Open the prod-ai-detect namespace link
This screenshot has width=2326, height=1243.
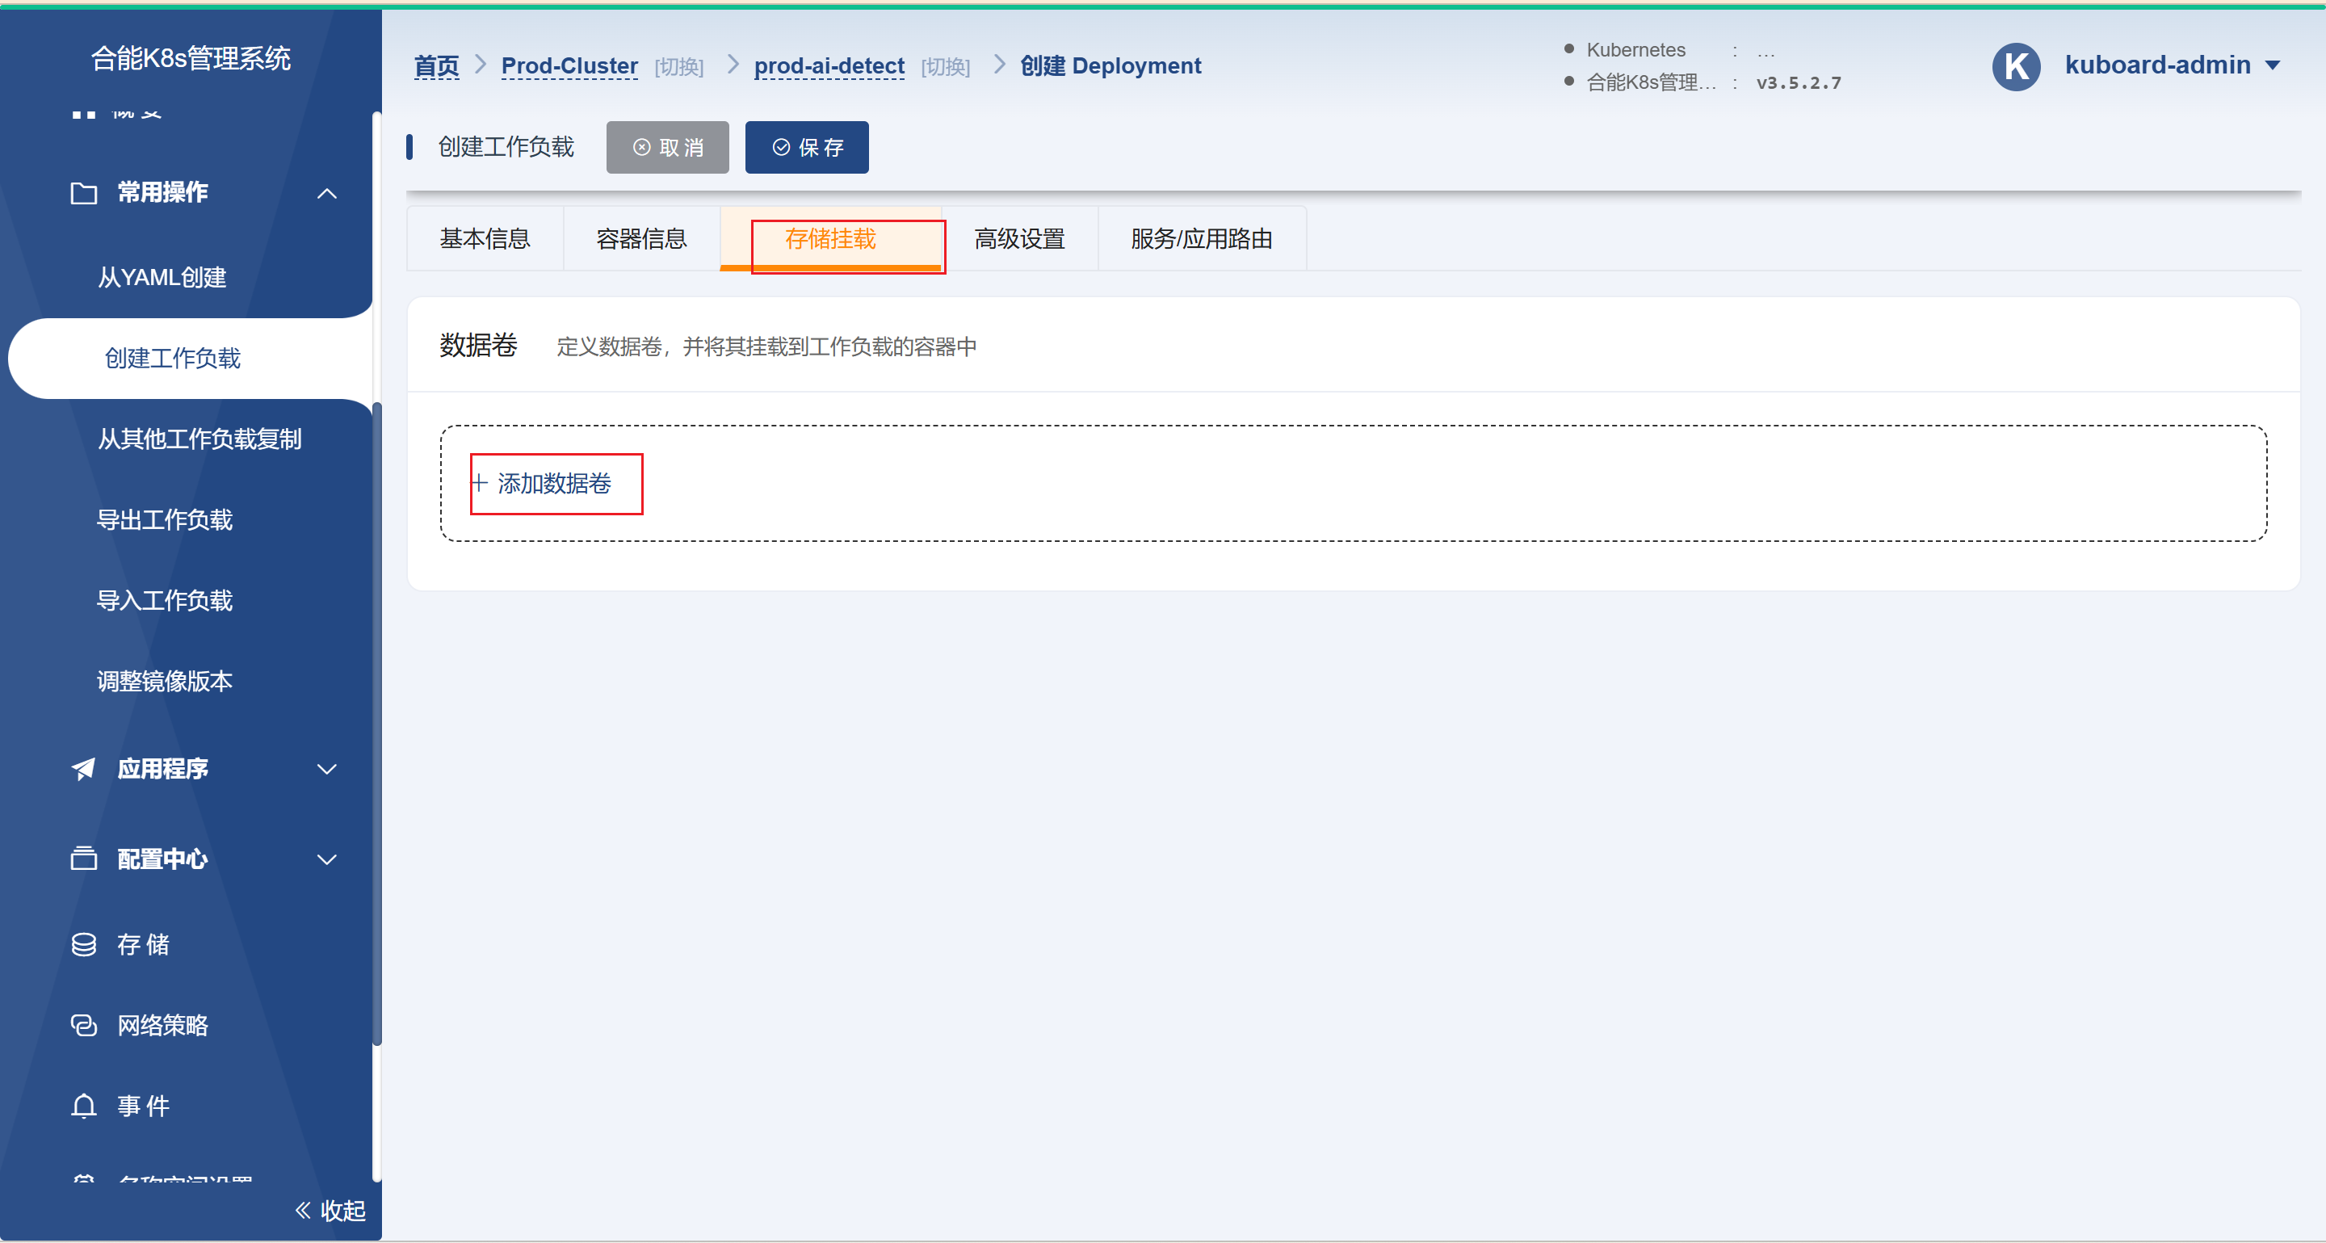[829, 66]
